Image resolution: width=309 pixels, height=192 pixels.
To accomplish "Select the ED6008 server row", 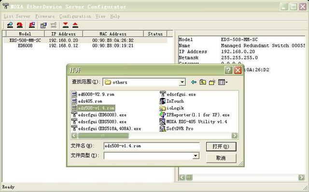I will tap(85, 46).
